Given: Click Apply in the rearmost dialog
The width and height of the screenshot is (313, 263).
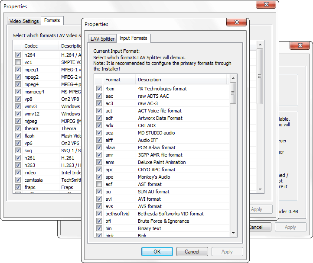Looking at the screenshot, I should (290, 227).
